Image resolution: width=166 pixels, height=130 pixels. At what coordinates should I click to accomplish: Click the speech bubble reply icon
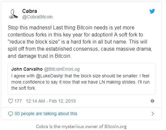point(11,114)
